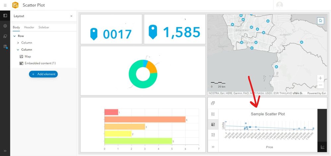Viewport: 331px width, 156px height.
Task: Click scatter chart icon at bottom right corner
Action: pyautogui.click(x=322, y=147)
